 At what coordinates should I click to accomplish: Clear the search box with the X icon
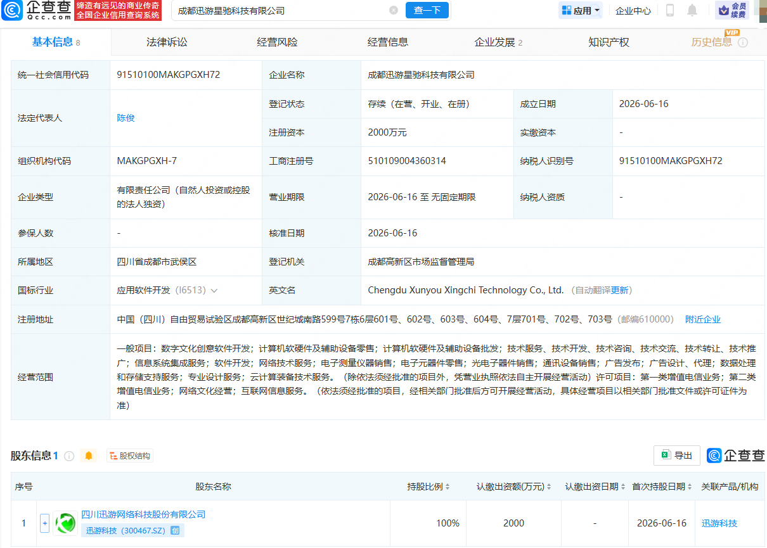click(394, 10)
